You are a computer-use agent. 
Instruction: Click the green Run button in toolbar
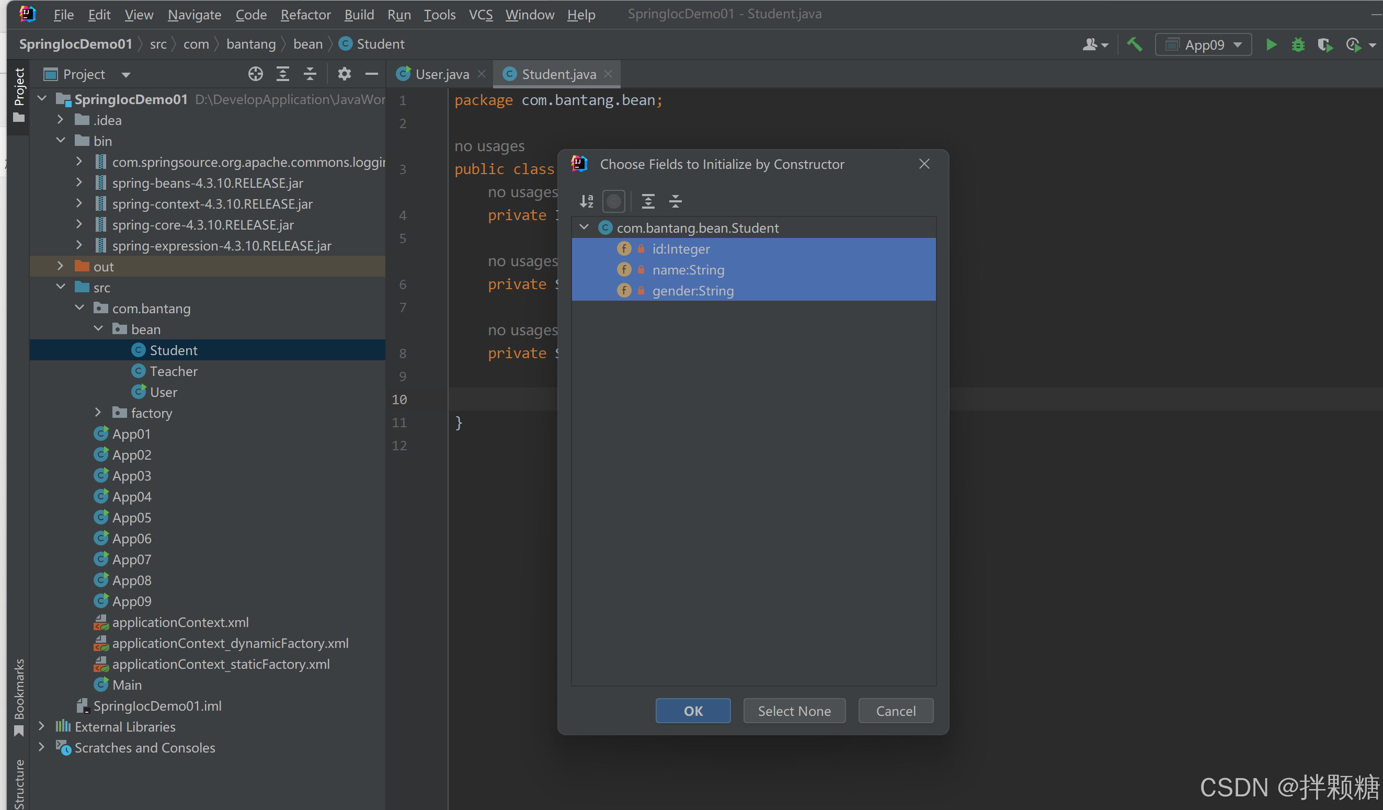point(1271,44)
